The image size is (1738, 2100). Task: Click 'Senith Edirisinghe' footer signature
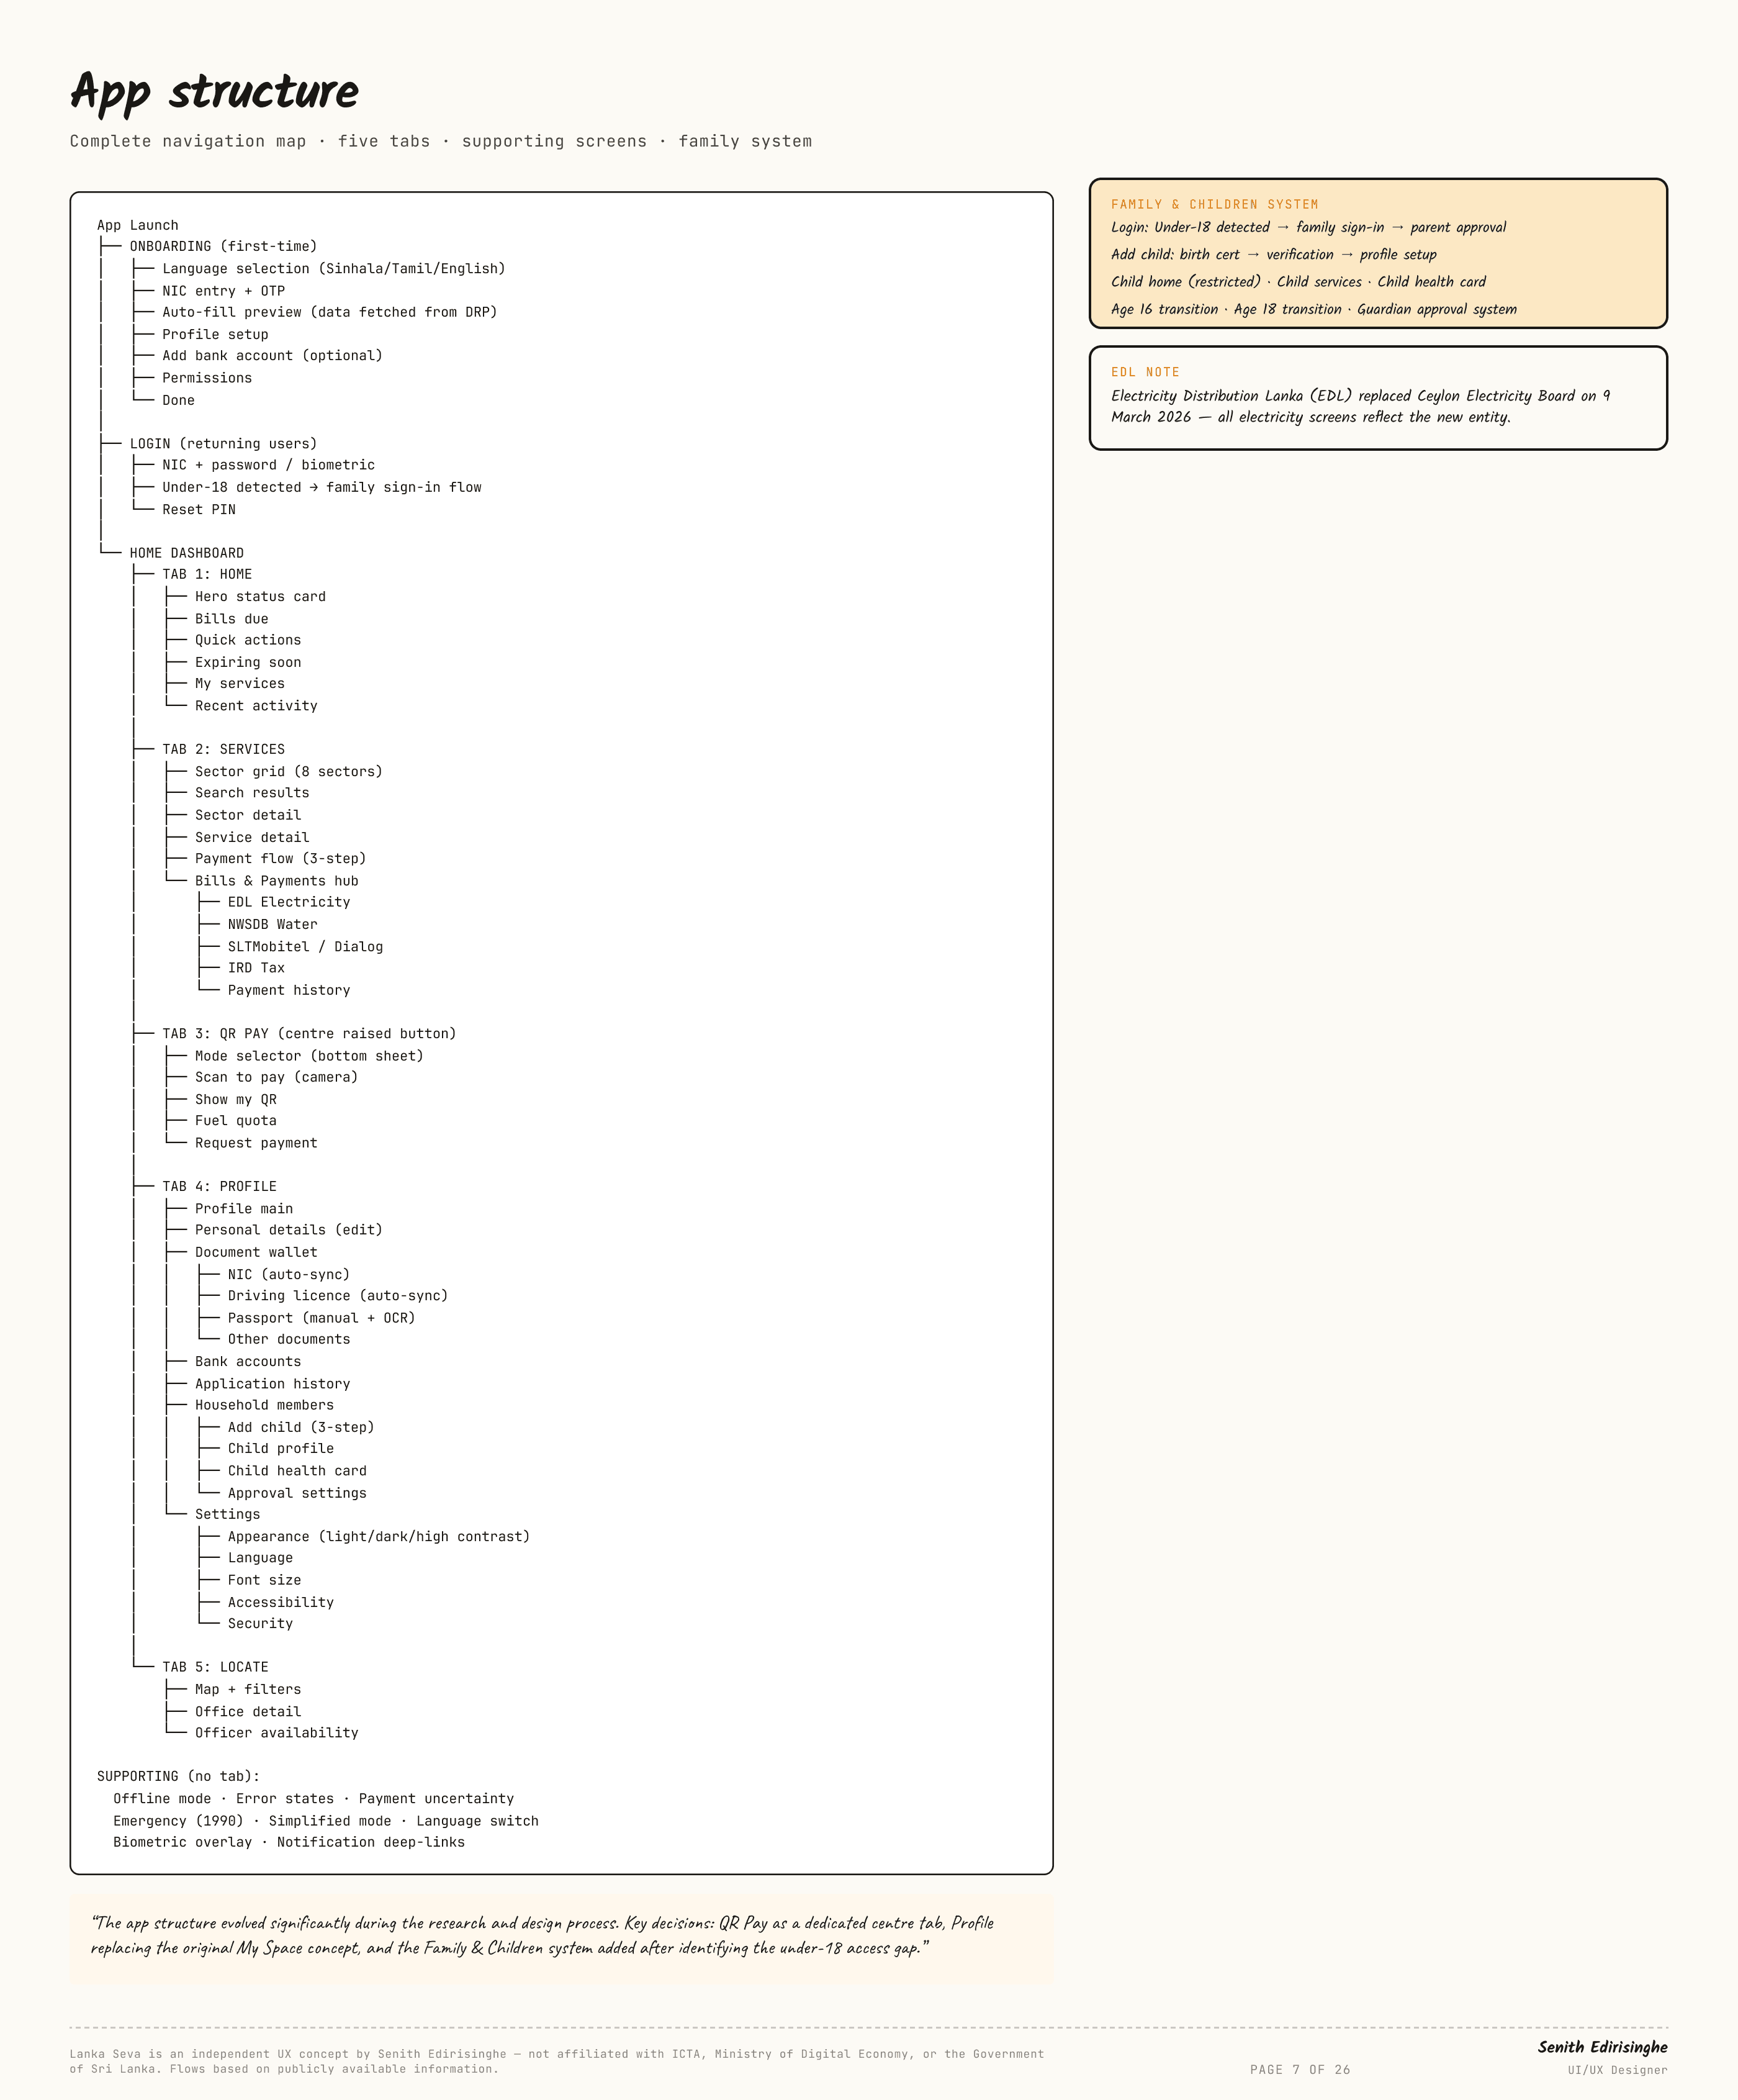click(x=1602, y=2047)
